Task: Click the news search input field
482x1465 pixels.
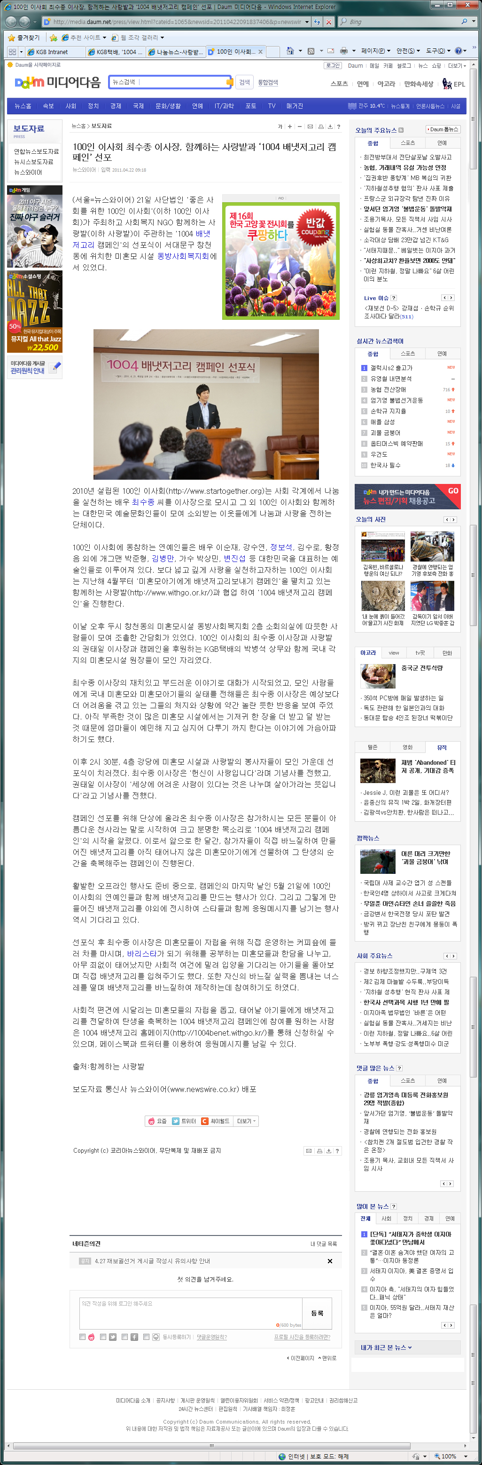Action: (171, 82)
